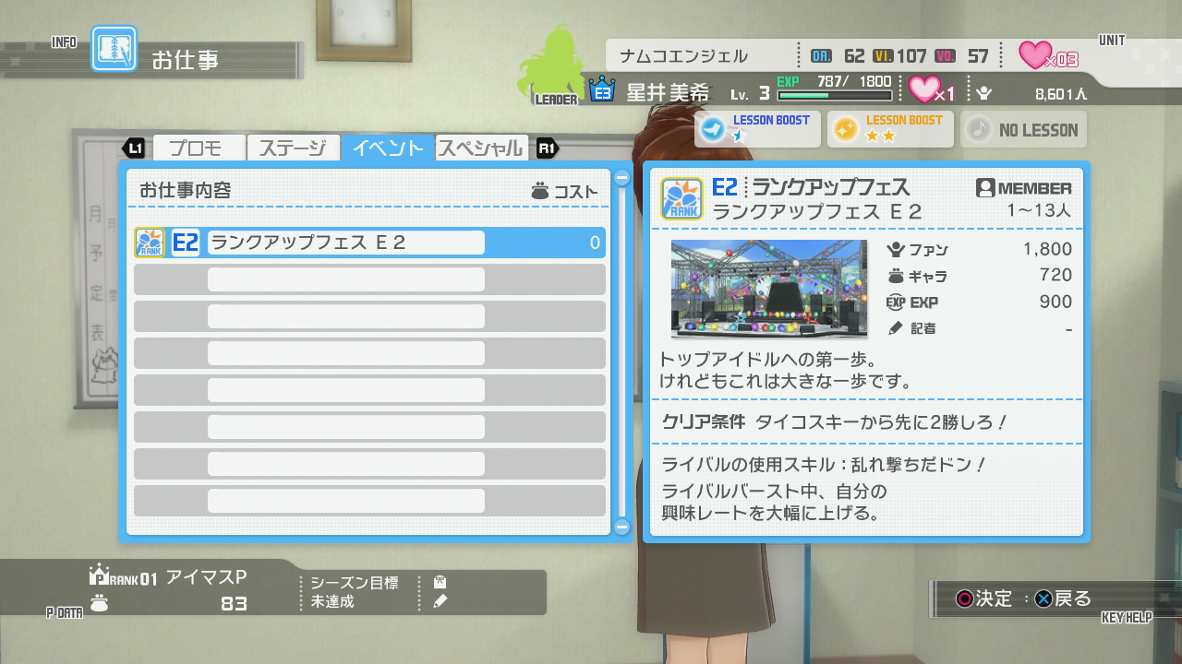Screen dimensions: 1182x664
Task: Switch to the ステージ tab
Action: (x=293, y=148)
